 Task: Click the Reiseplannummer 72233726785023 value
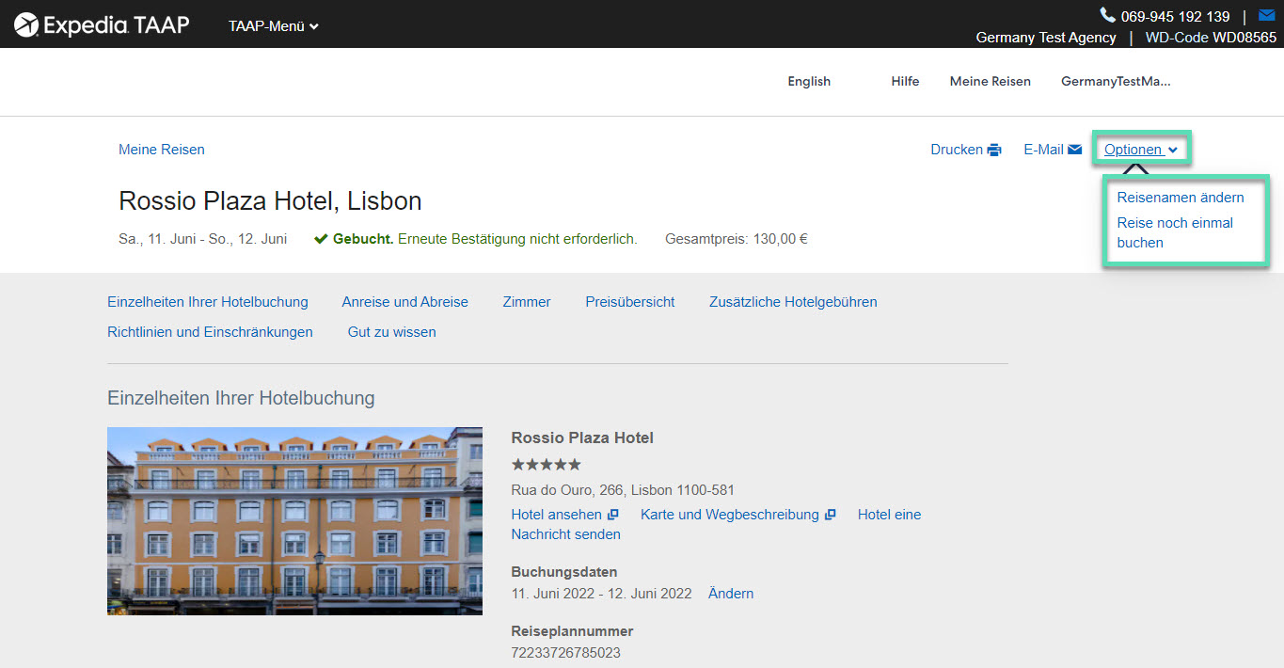[565, 653]
